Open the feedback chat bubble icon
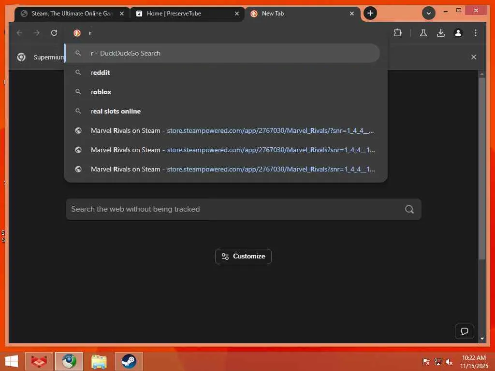 [465, 331]
